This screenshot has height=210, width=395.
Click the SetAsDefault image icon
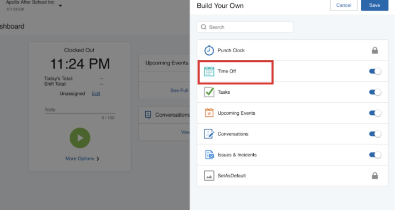(209, 176)
